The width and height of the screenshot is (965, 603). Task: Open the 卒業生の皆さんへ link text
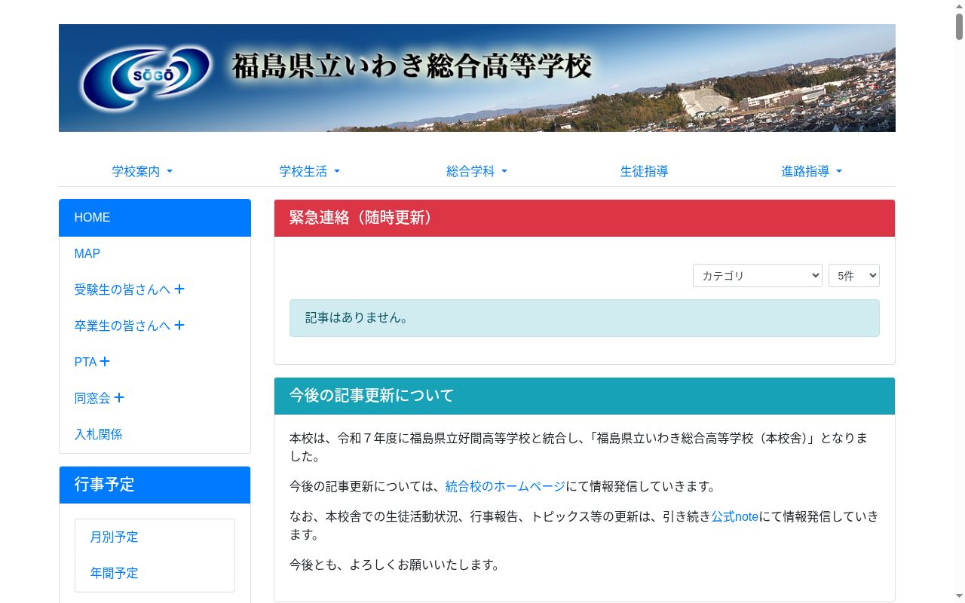(x=122, y=326)
